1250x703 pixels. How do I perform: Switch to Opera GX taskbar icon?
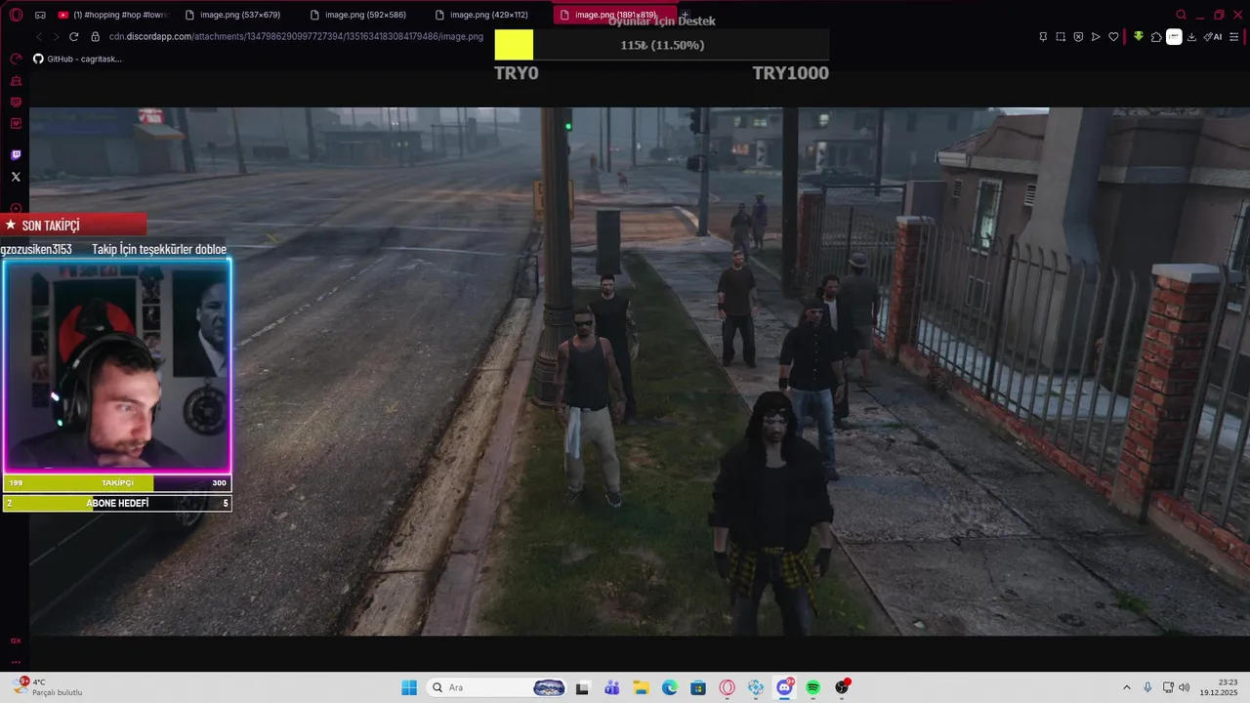click(728, 687)
